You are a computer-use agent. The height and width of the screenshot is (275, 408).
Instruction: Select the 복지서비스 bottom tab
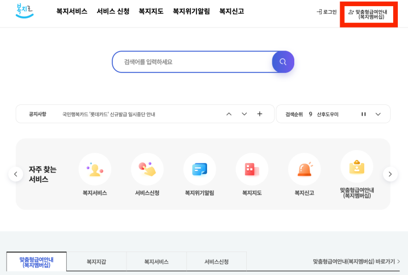tap(157, 262)
